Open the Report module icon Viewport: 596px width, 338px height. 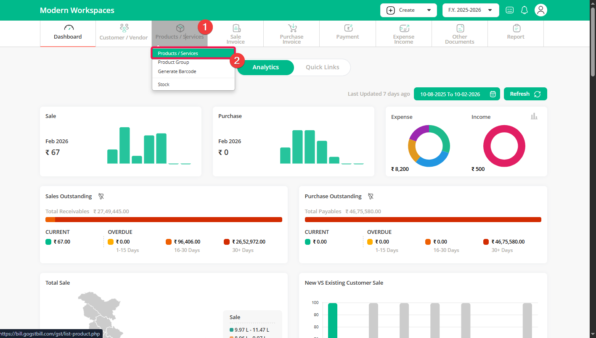coord(516,28)
